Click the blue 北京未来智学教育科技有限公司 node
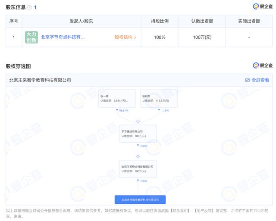276x221 pixels. [x=140, y=200]
